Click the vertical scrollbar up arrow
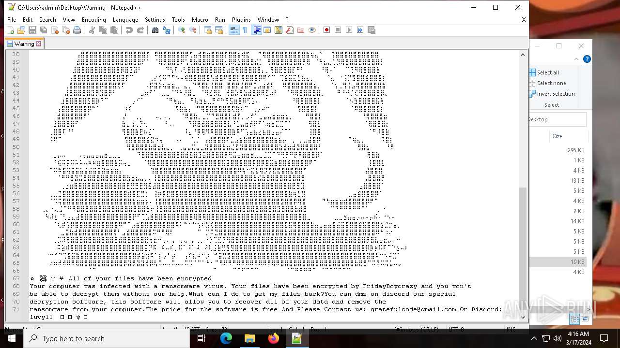 523,55
